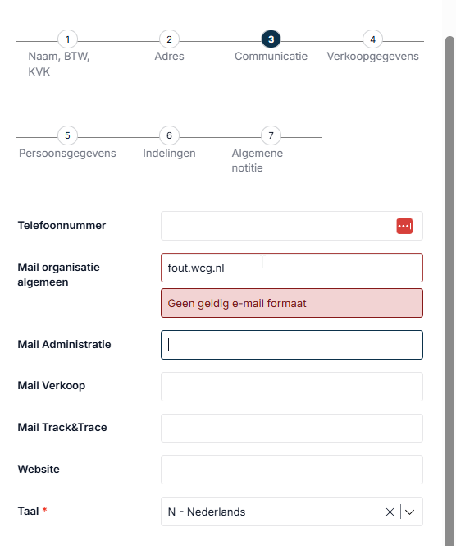This screenshot has width=456, height=546.
Task: Clear the Taal selection with the X icon
Action: [x=390, y=512]
